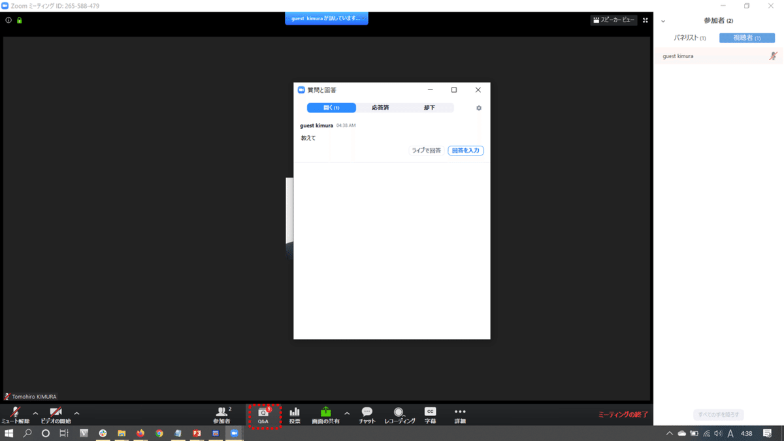Open volume speaker tray icon
Screen dimensions: 784x441
pyautogui.click(x=718, y=434)
